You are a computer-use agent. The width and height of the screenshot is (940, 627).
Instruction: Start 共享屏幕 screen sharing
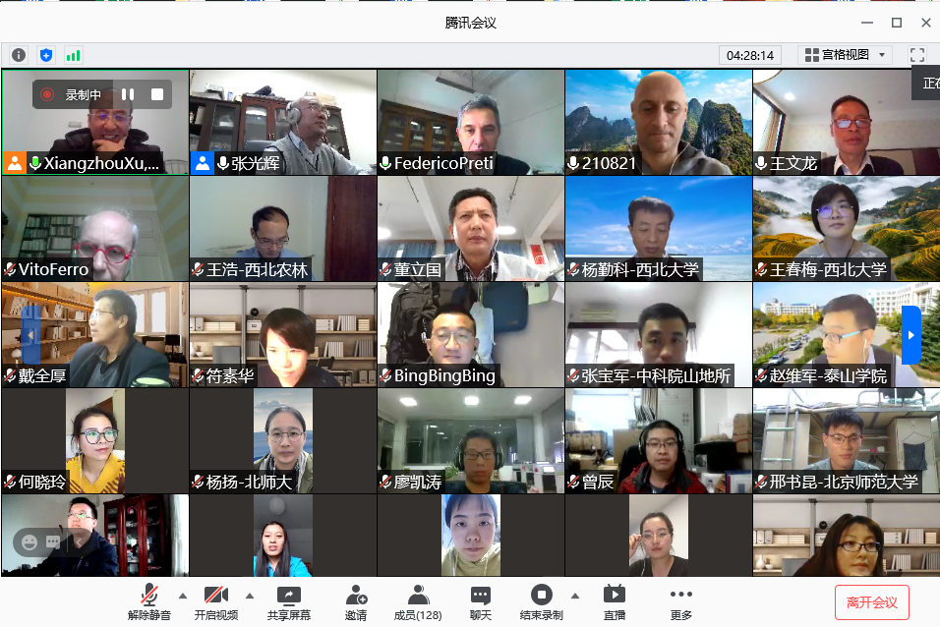[x=289, y=601]
